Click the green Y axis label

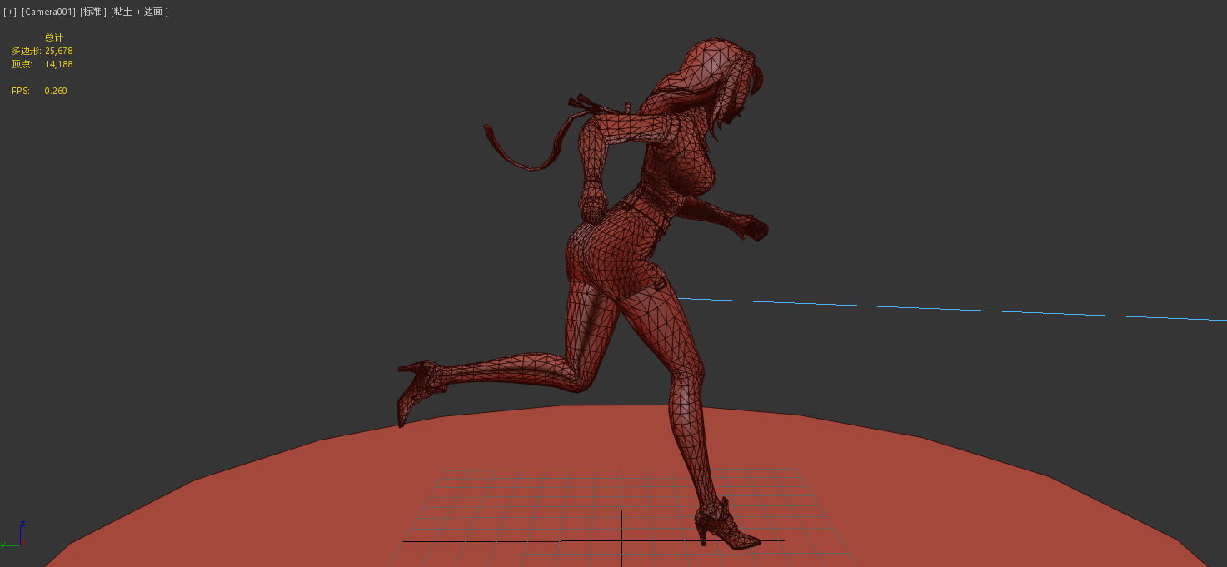point(3,545)
